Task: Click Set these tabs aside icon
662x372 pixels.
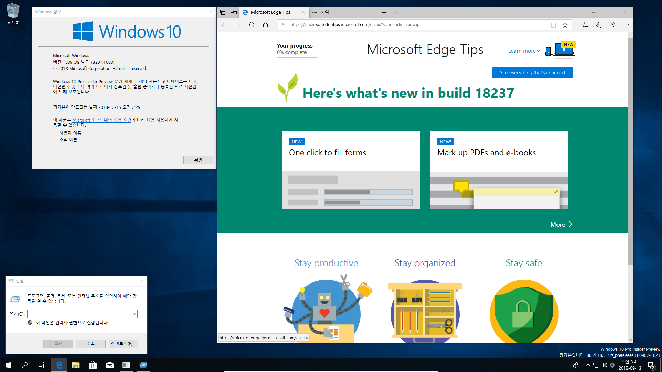Action: [x=234, y=12]
